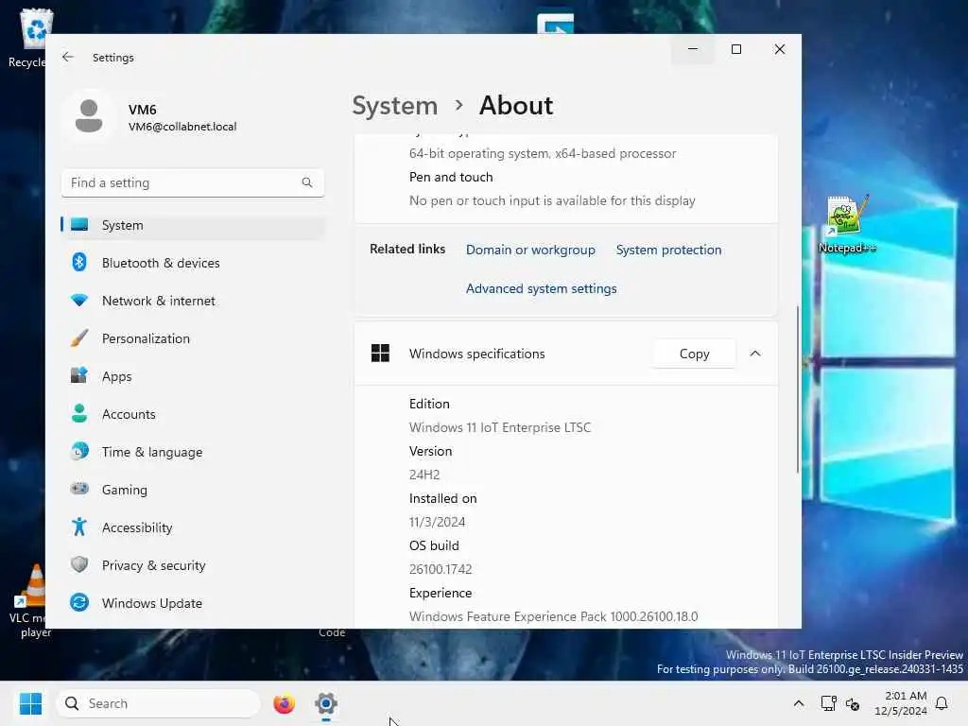The image size is (968, 726).
Task: Select the install date 11/3/2024
Action: point(437,522)
